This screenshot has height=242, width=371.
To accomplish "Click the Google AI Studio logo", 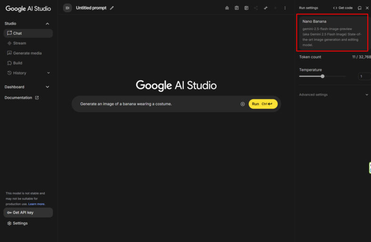I will [x=28, y=9].
